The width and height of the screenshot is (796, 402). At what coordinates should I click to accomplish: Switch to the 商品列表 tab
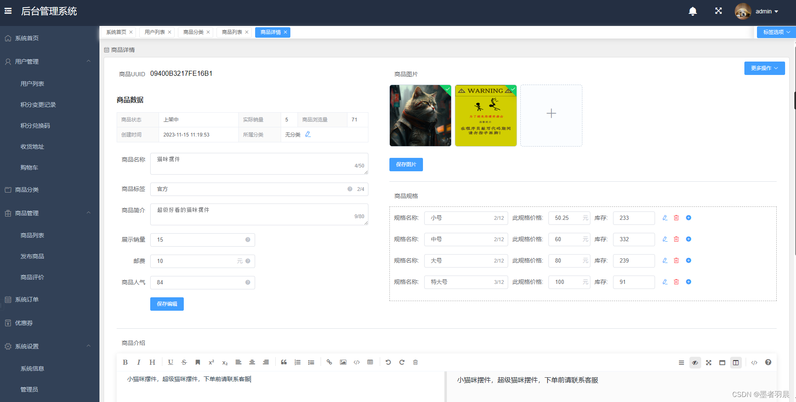coord(232,32)
